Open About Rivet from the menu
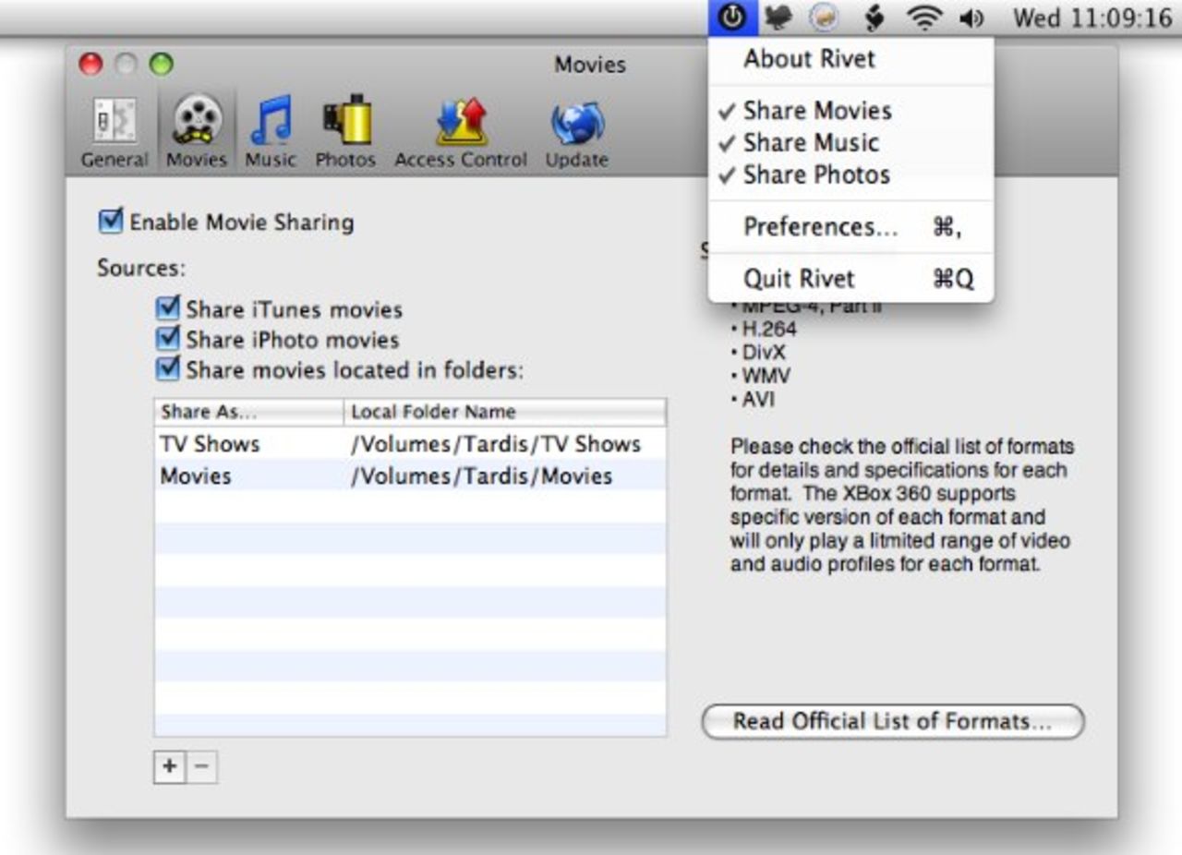This screenshot has height=855, width=1182. tap(809, 58)
